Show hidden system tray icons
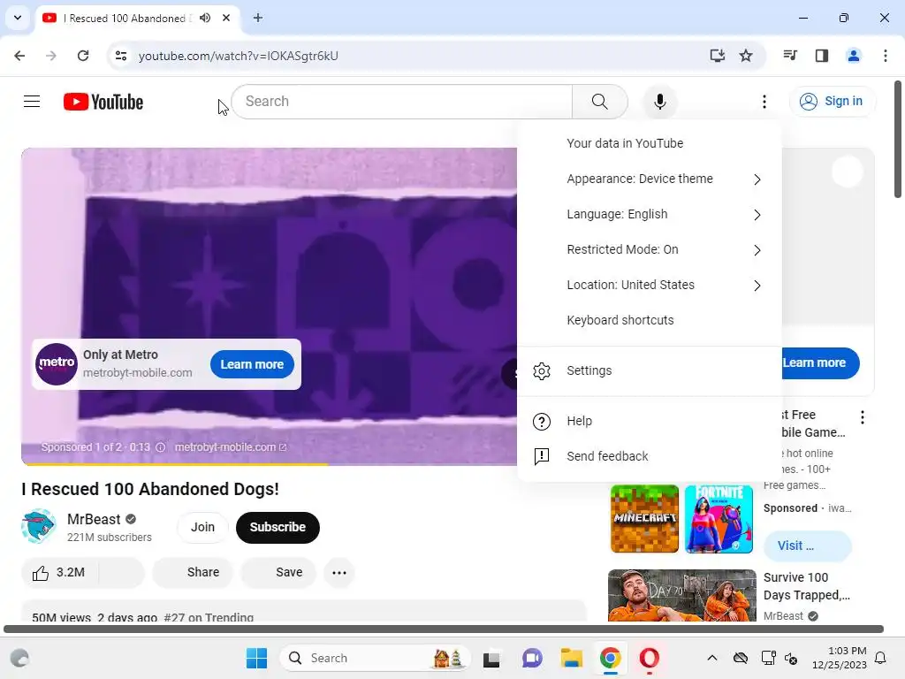Image resolution: width=905 pixels, height=679 pixels. point(712,658)
